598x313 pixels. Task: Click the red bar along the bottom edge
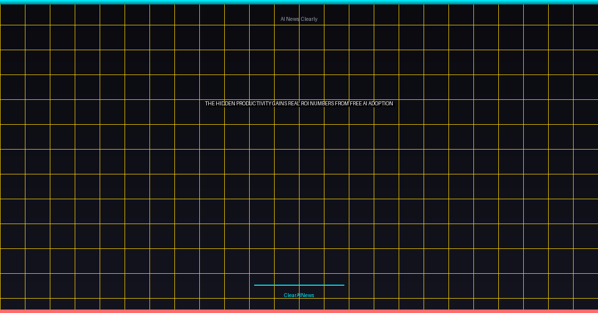point(299,311)
